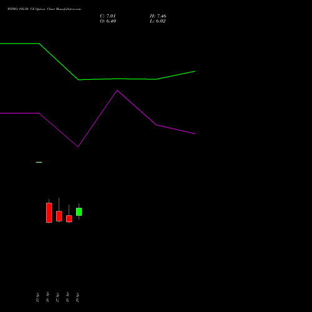This screenshot has width=312, height=312.
Task: Click the 23 Apr date axis label
Action: pos(37,297)
